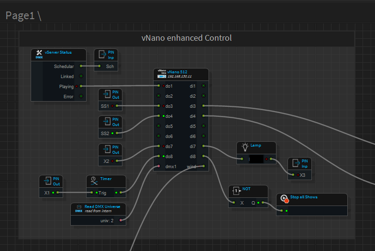Click the Lamp node bulb icon

245,147
